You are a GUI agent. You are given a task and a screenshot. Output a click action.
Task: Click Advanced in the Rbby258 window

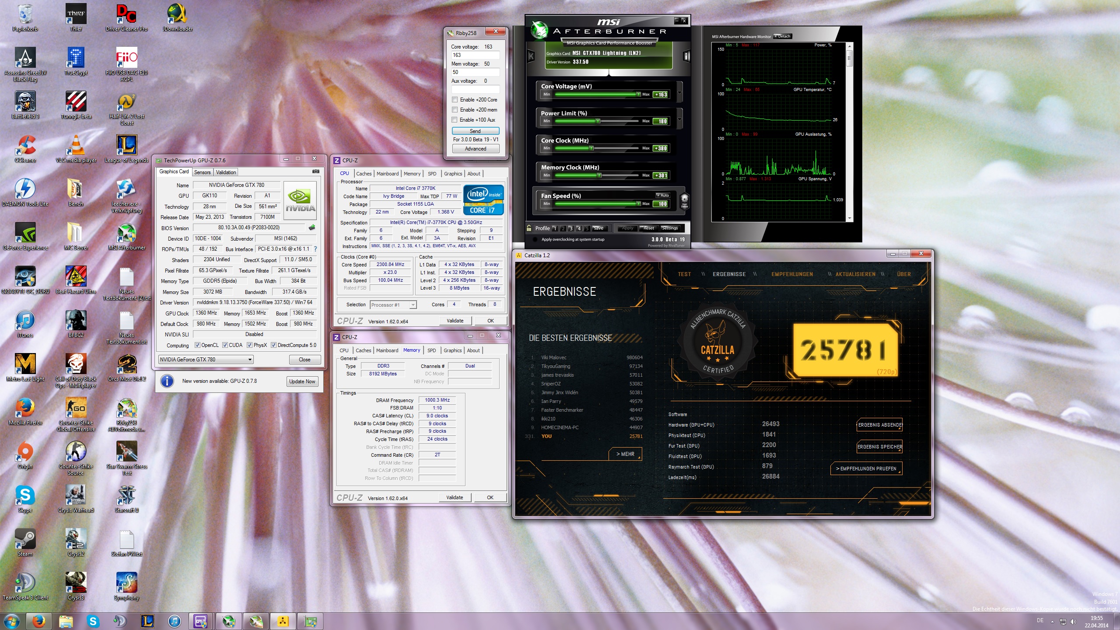475,149
